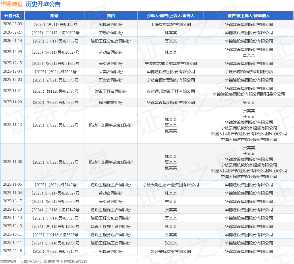Viewport: 294px width, 264px height.
Task: Click defendant 盛某某
Action: (249, 55)
